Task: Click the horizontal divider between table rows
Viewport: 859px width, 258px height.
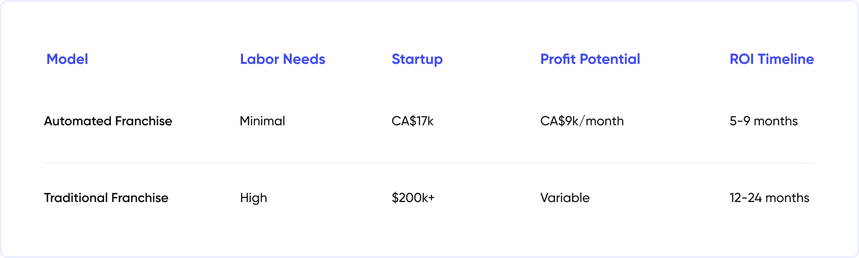Action: (x=429, y=163)
